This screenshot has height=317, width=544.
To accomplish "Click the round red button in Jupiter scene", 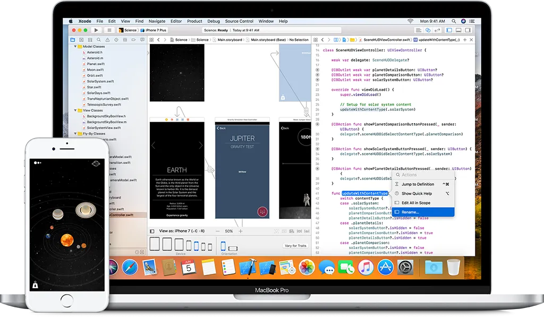I will pyautogui.click(x=262, y=211).
